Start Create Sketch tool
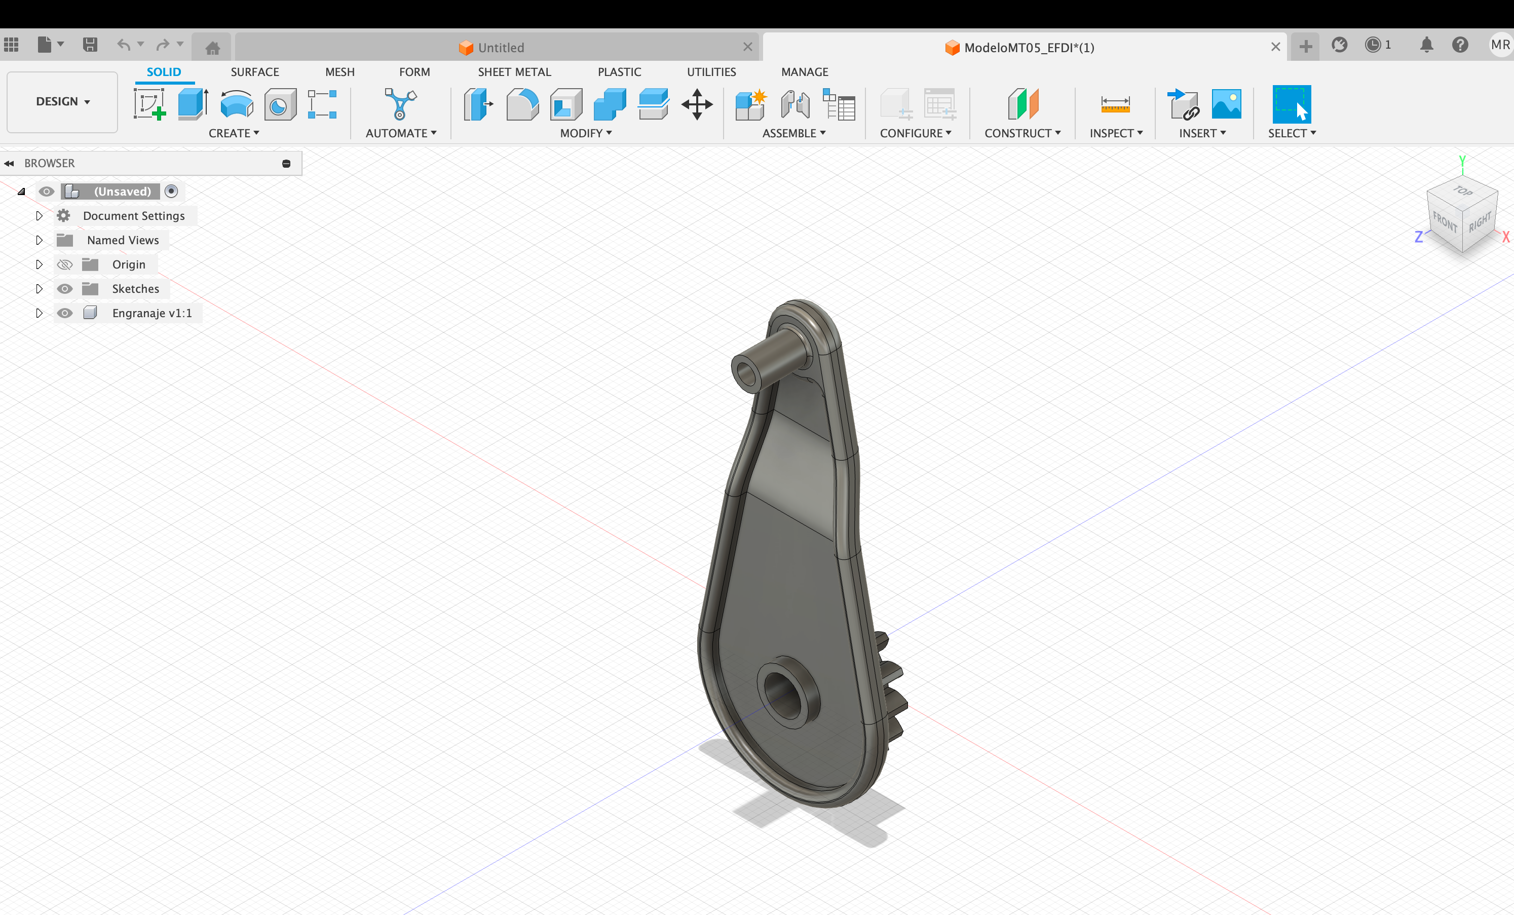1514x915 pixels. [150, 104]
